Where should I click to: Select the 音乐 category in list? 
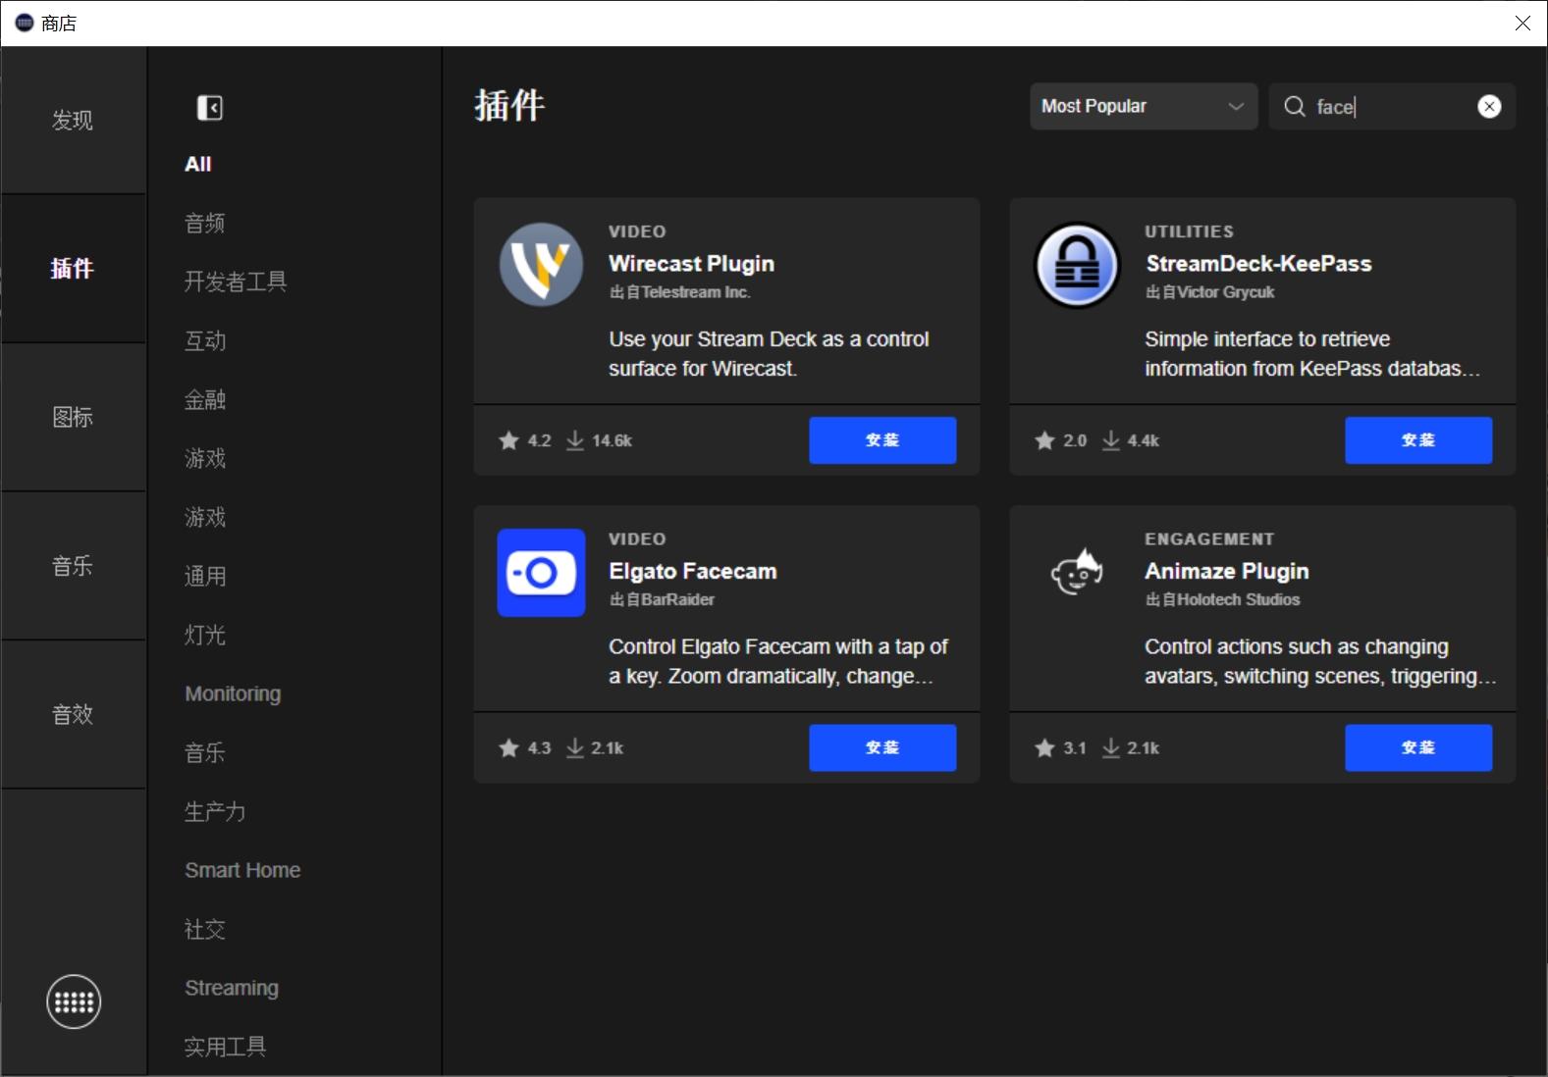(x=205, y=752)
